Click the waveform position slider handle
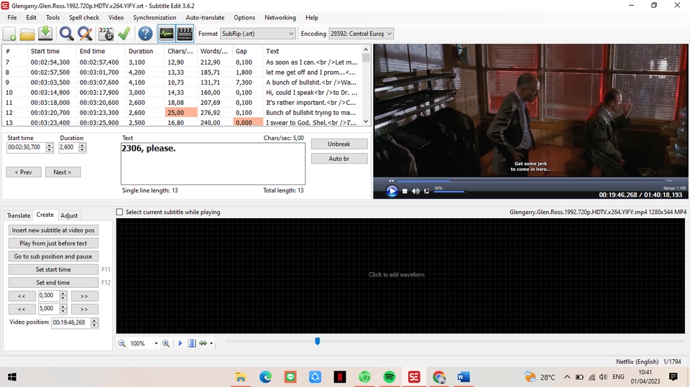 tap(317, 341)
